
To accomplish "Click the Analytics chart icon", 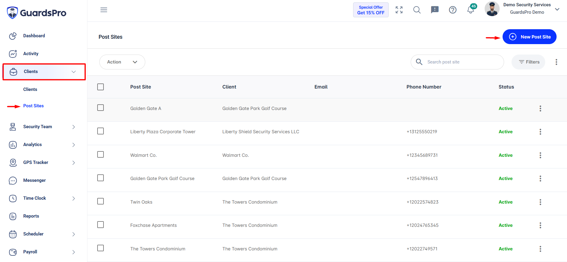I will 13,145.
